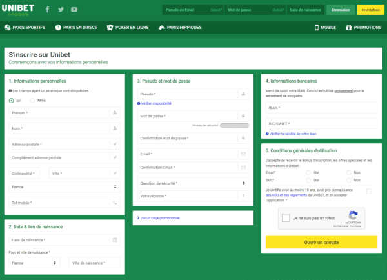
Task: Click user icon in Pseudo field
Action: pyautogui.click(x=243, y=94)
